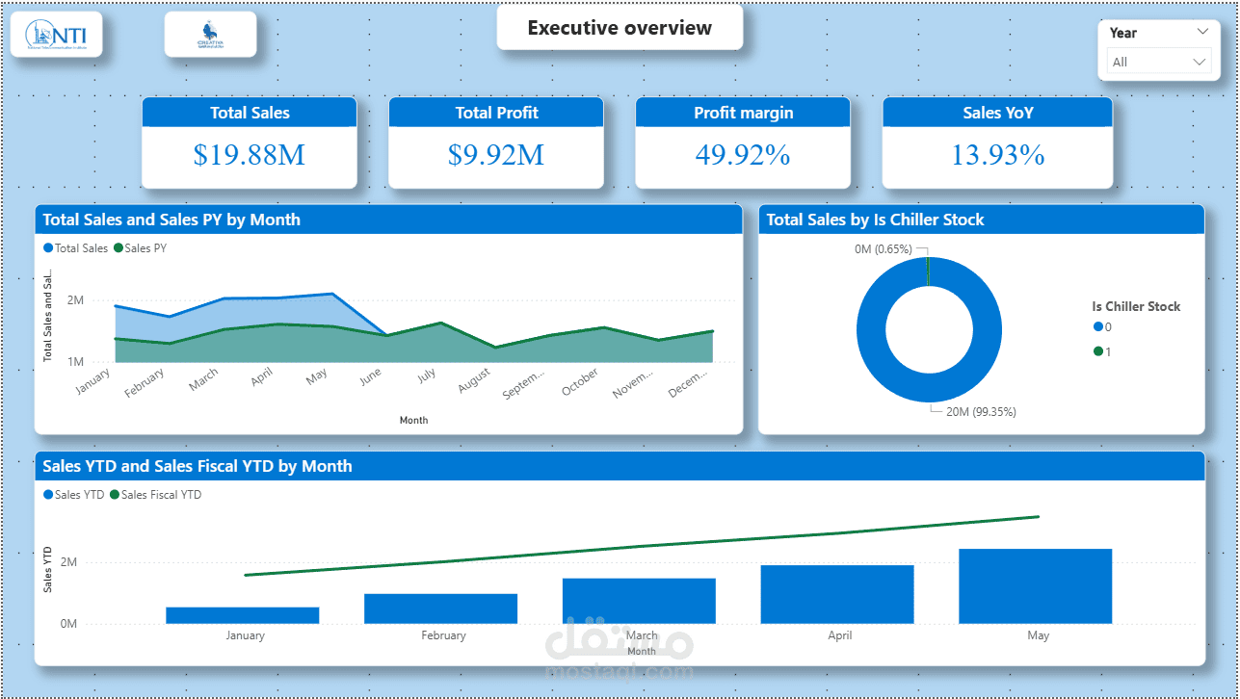Select the Sales YoY card

pos(997,142)
